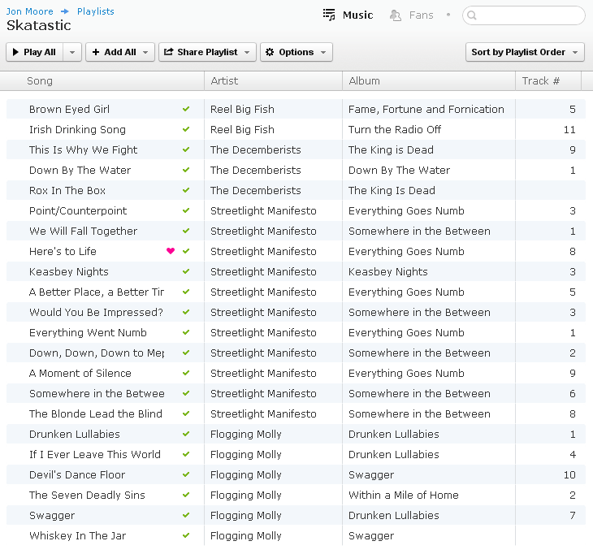The width and height of the screenshot is (593, 554).
Task: Click green checkmark beside The Blonde Lead the Blind
Action: point(186,413)
